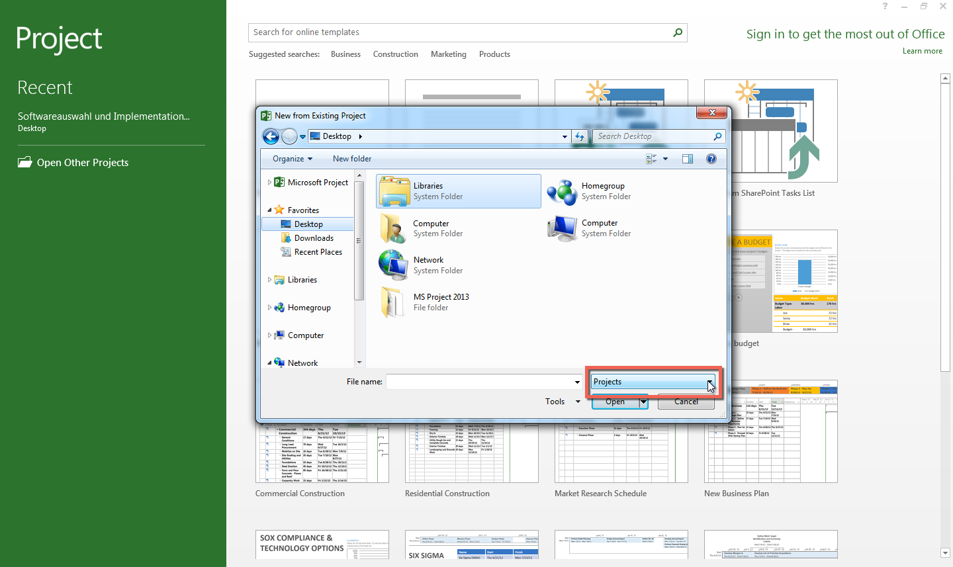
Task: Select the MS Project 2013 folder
Action: [x=393, y=302]
